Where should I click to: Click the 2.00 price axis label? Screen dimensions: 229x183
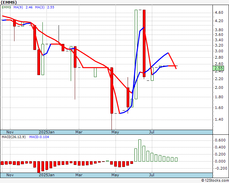pyautogui.click(x=219, y=88)
